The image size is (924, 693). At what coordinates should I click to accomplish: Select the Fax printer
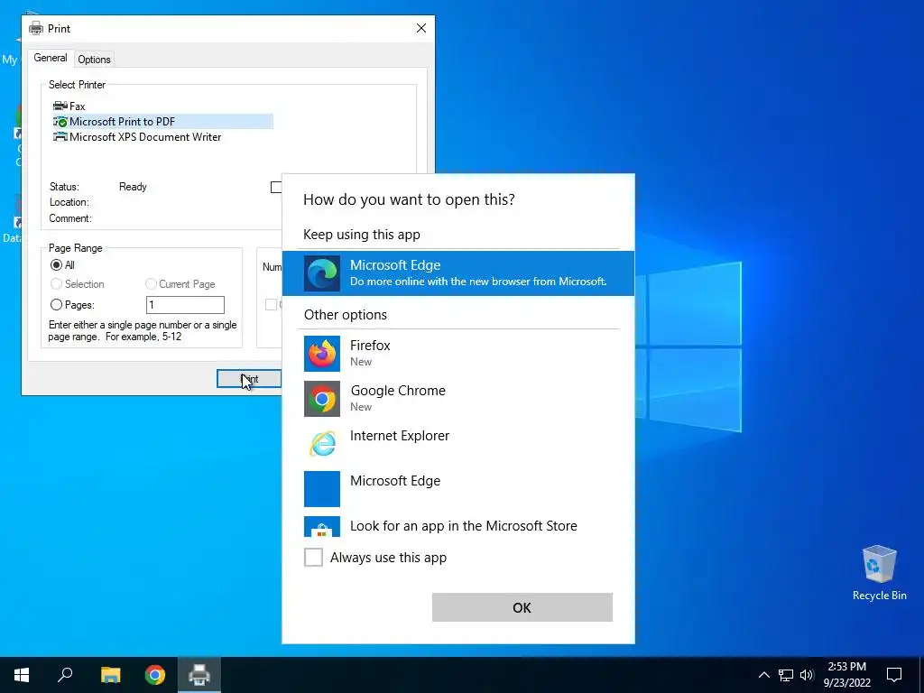pos(69,106)
